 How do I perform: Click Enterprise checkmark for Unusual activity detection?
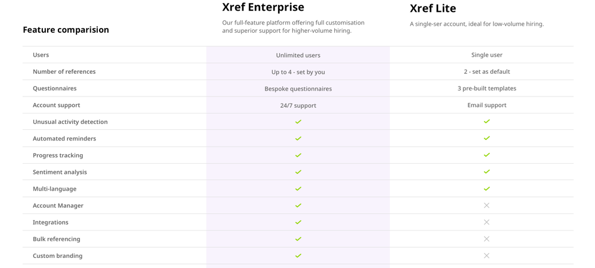click(298, 122)
